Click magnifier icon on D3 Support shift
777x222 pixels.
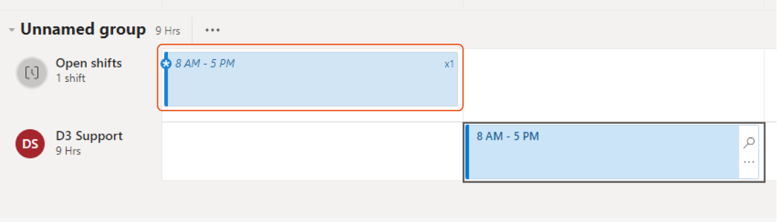[749, 143]
